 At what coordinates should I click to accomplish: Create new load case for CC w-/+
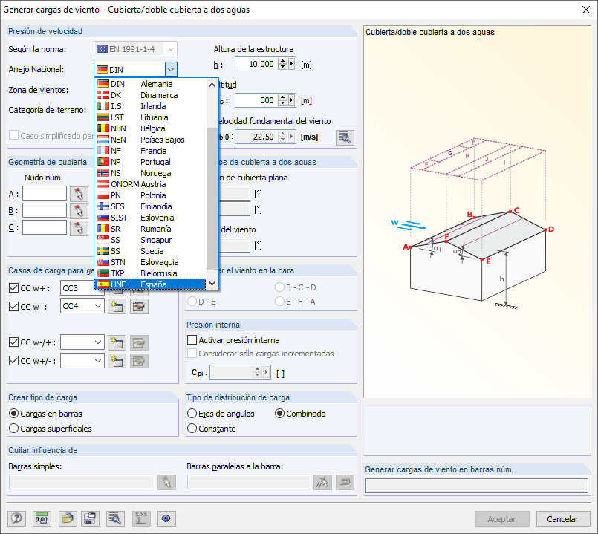tap(117, 342)
